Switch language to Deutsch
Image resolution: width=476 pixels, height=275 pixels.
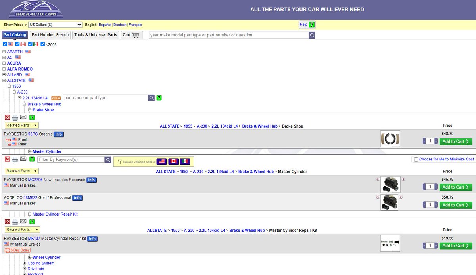pyautogui.click(x=120, y=25)
